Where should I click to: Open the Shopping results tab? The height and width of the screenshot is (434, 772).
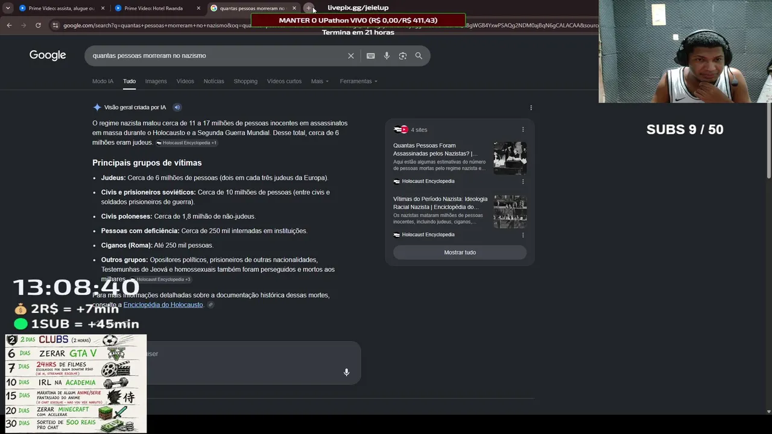tap(245, 81)
